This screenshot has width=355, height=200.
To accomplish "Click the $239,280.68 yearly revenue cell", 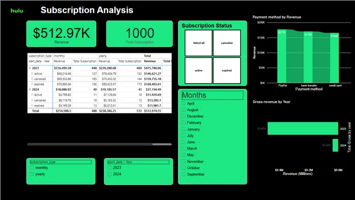I will tap(108, 68).
